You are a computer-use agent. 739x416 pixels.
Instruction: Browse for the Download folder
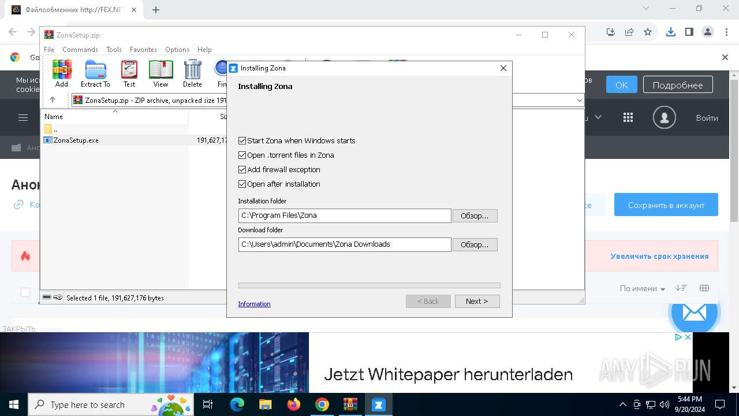pos(475,244)
